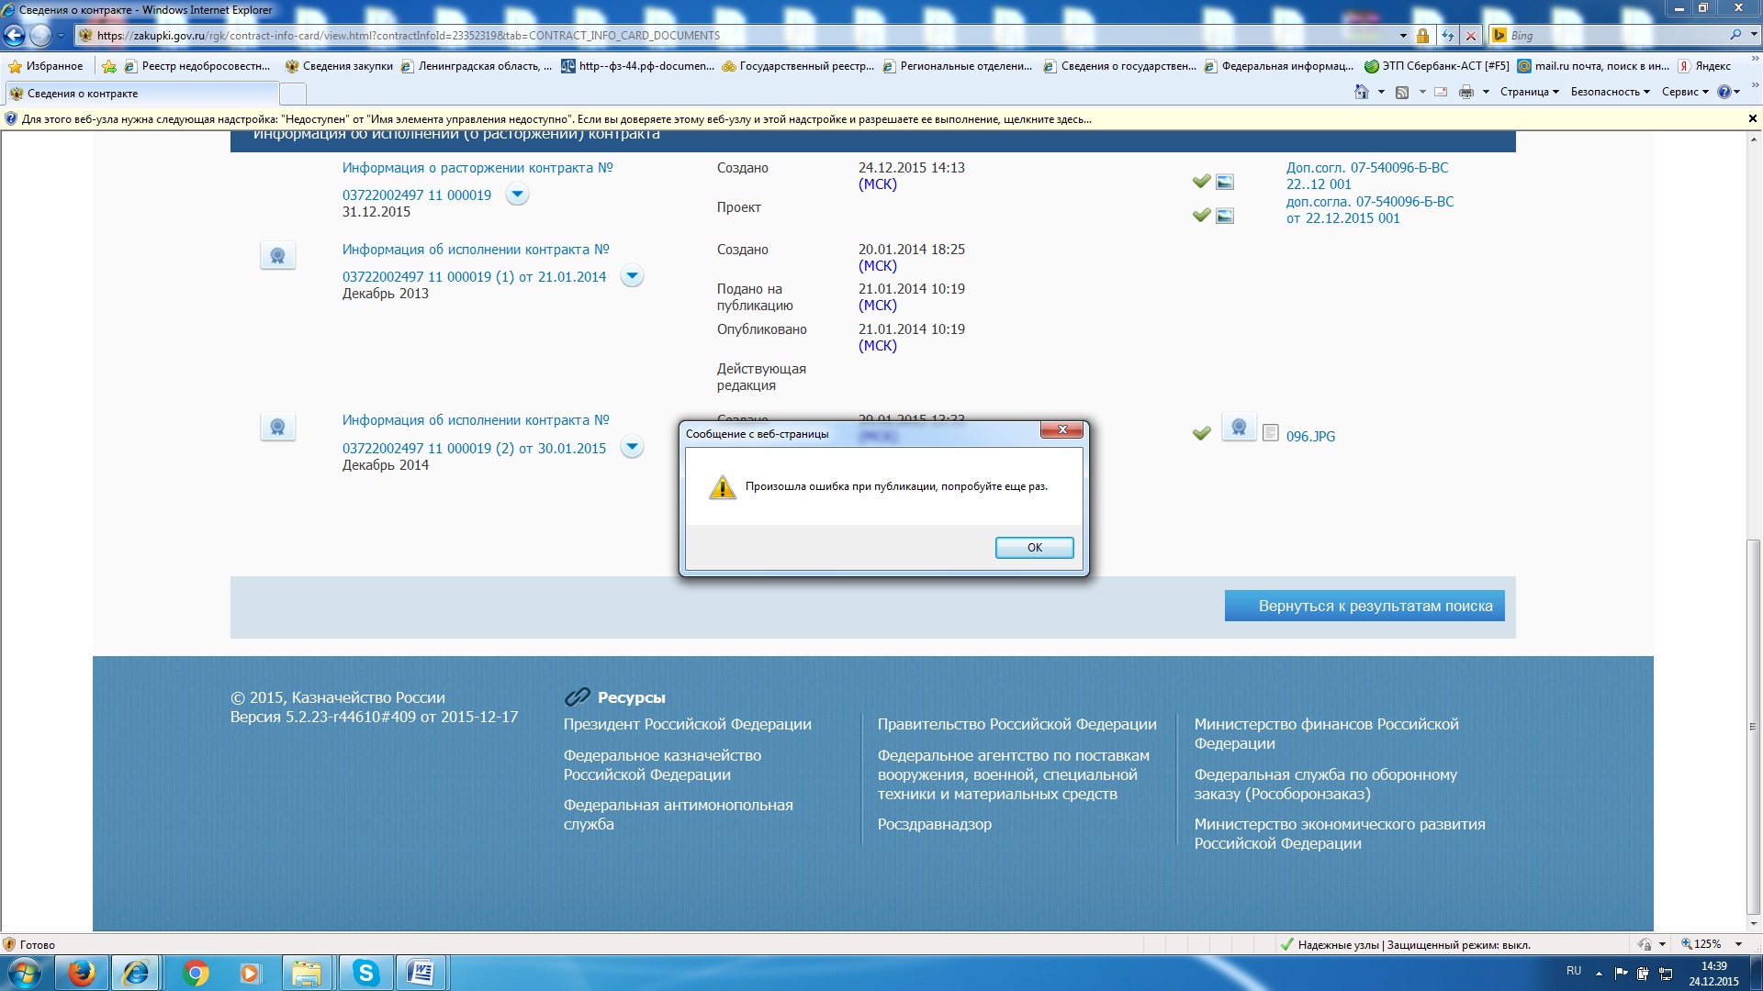Open the Print options dropdown arrow
The image size is (1763, 991).
coord(1486,92)
